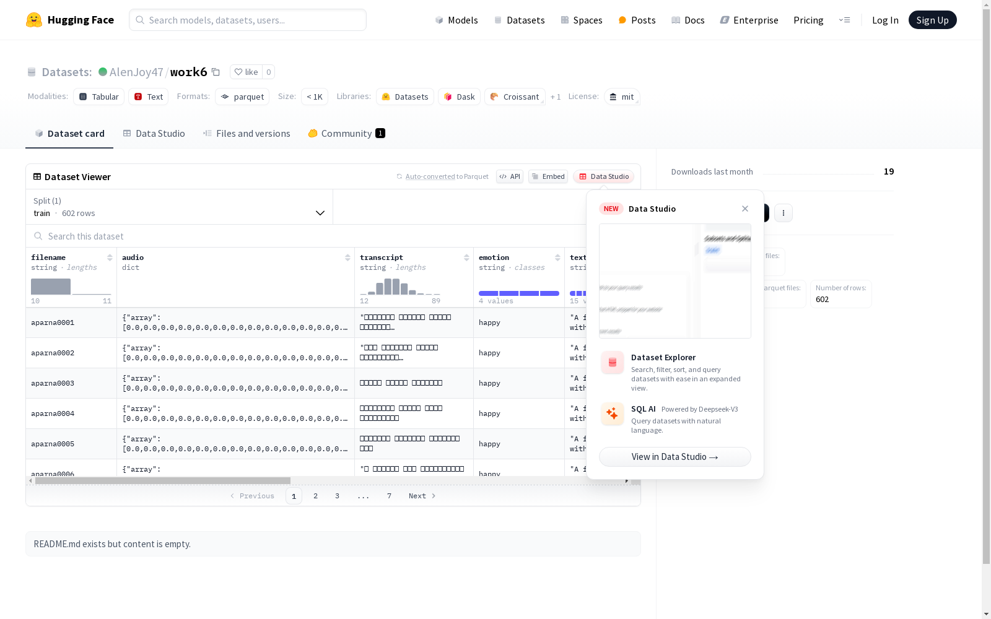Viewport: 991px width, 619px height.
Task: Go to the Pricing page
Action: pyautogui.click(x=808, y=20)
